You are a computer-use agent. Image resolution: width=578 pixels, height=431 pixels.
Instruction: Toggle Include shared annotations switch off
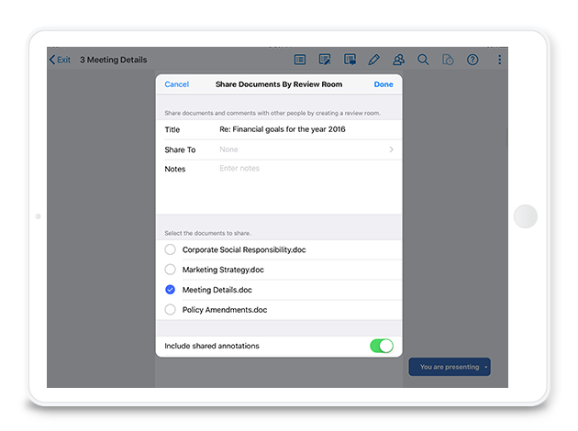(x=382, y=346)
